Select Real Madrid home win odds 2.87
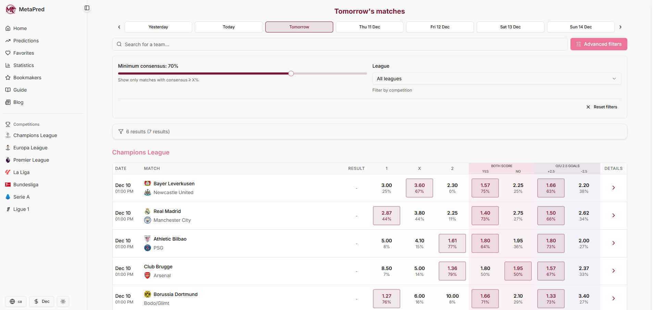Screen dimensions: 653x310 [386, 216]
